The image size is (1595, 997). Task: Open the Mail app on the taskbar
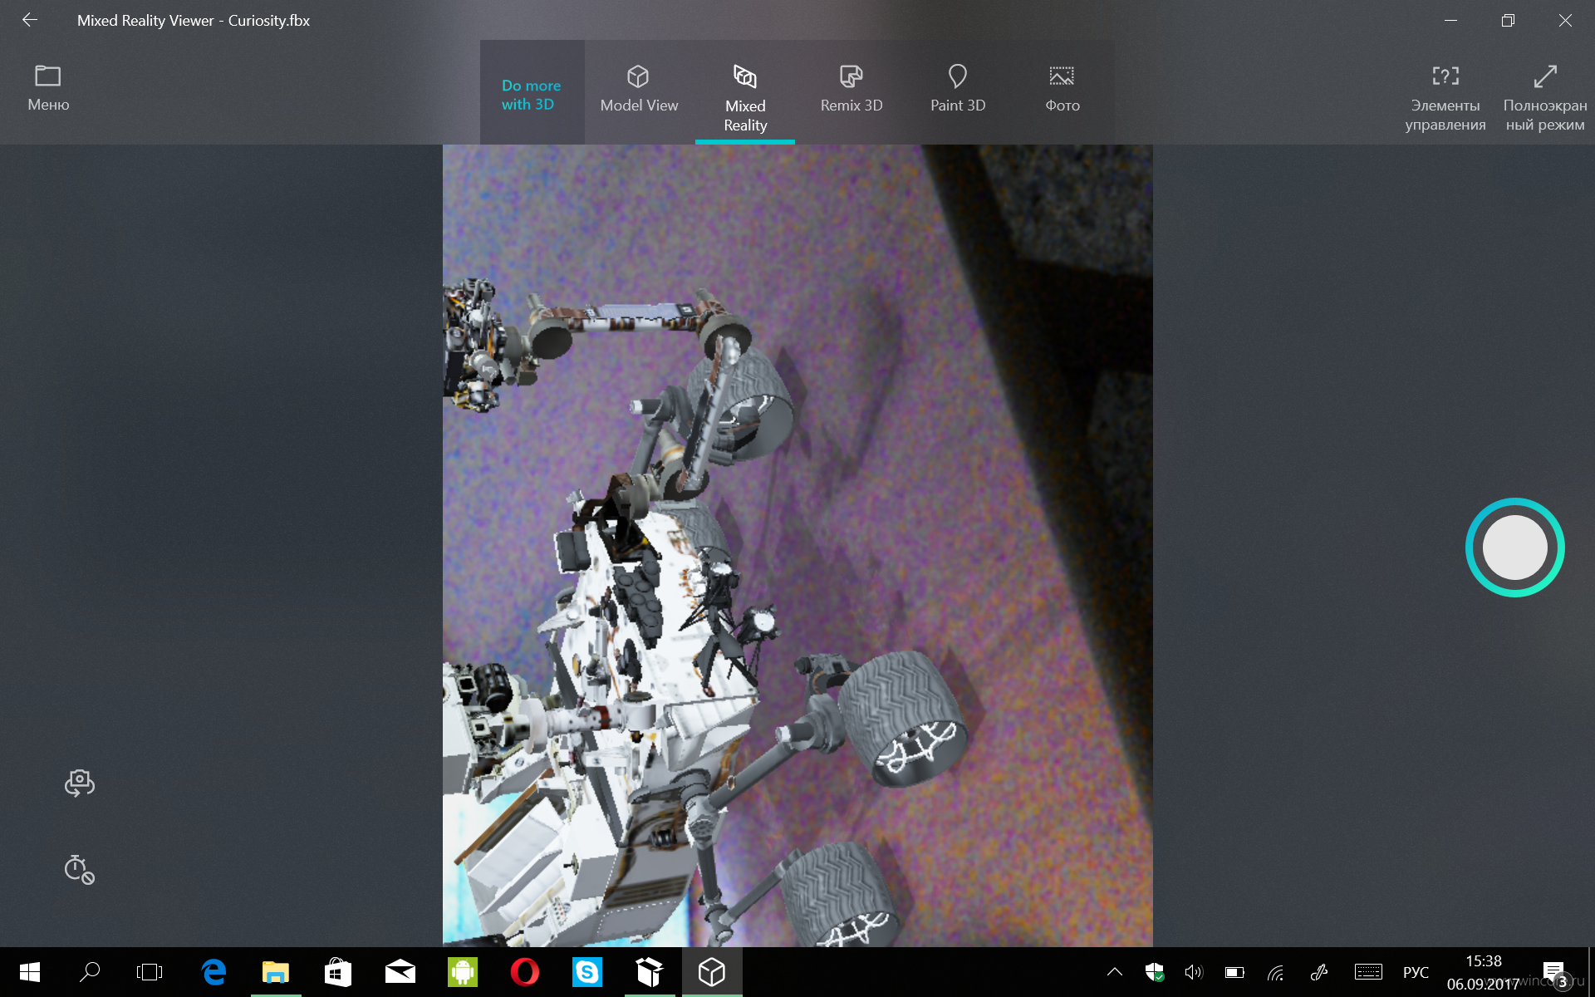click(400, 972)
